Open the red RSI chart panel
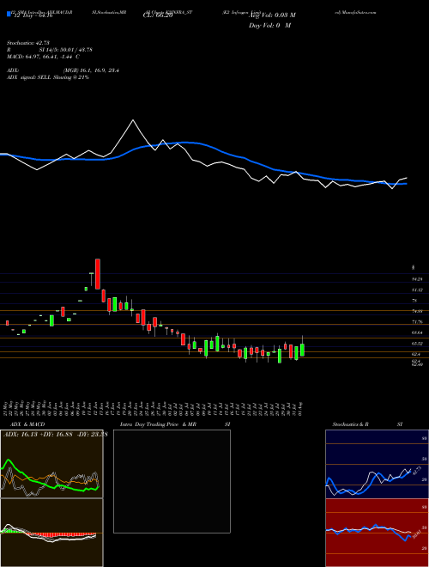The height and width of the screenshot is (567, 429). click(377, 533)
